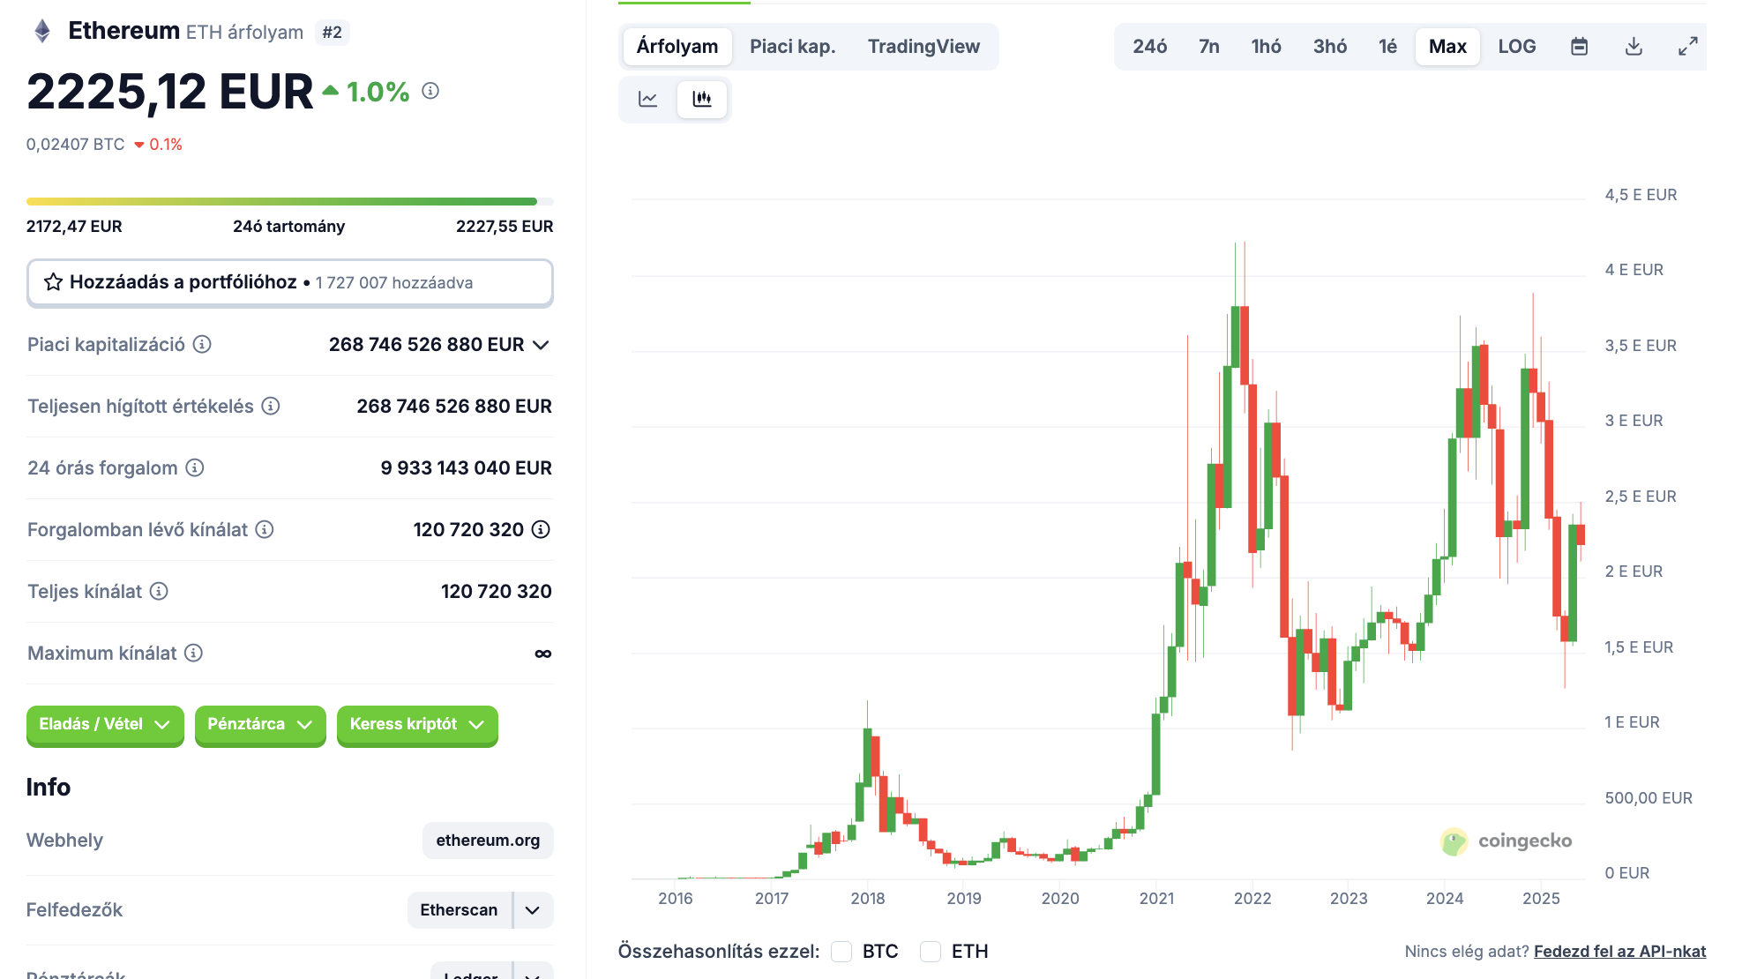Click the 268 746 526 880 EUR diluted valuation

click(x=454, y=407)
